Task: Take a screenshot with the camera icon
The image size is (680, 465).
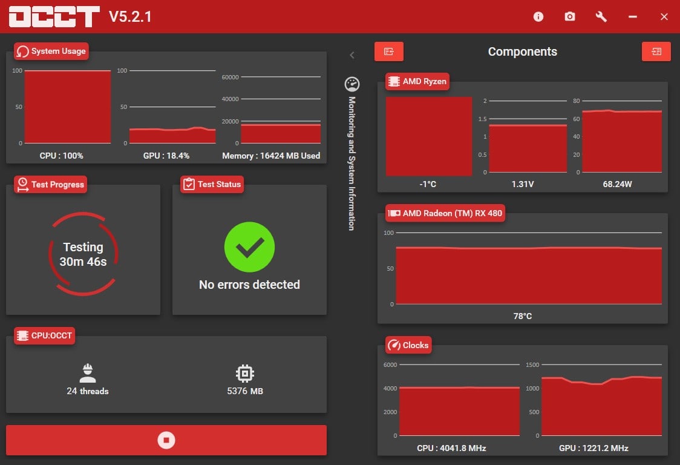Action: tap(570, 17)
